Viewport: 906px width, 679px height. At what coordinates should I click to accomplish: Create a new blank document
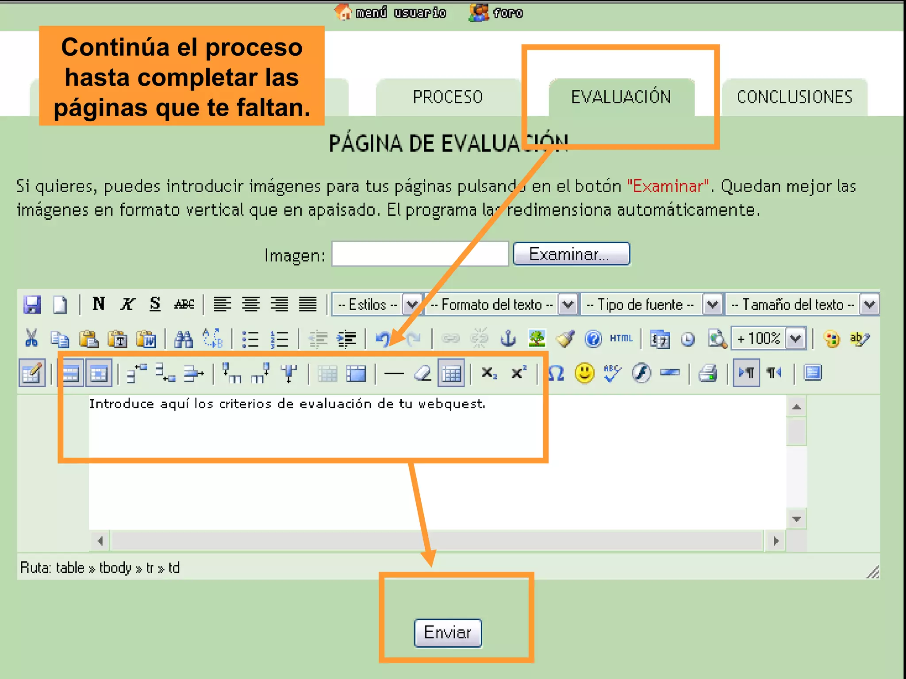tap(60, 305)
